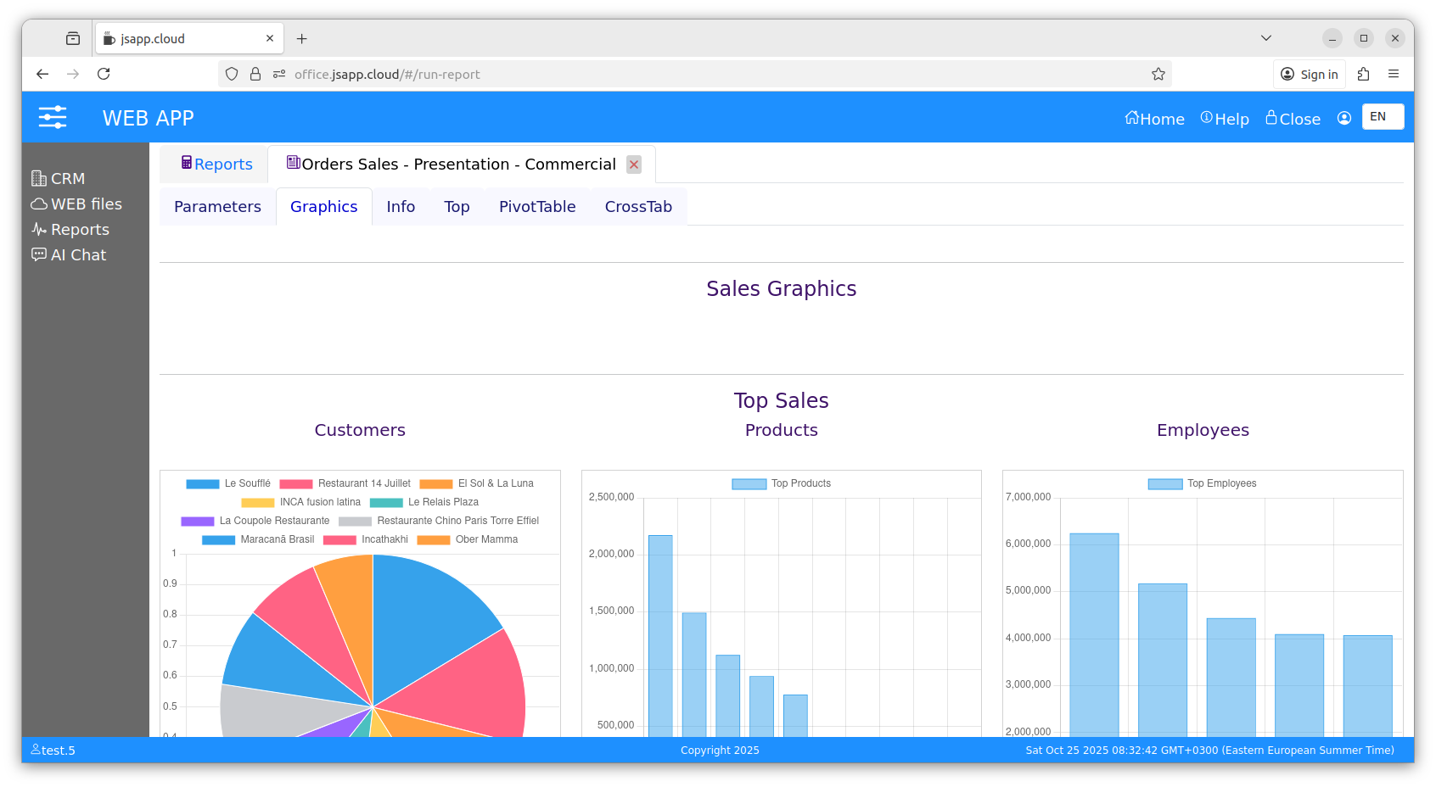Open the hamburger sliders menu icon
Screen dimensions: 1436x787
pos(53,117)
